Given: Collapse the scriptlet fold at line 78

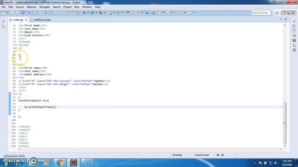Looking at the screenshot, I should pos(17,48).
